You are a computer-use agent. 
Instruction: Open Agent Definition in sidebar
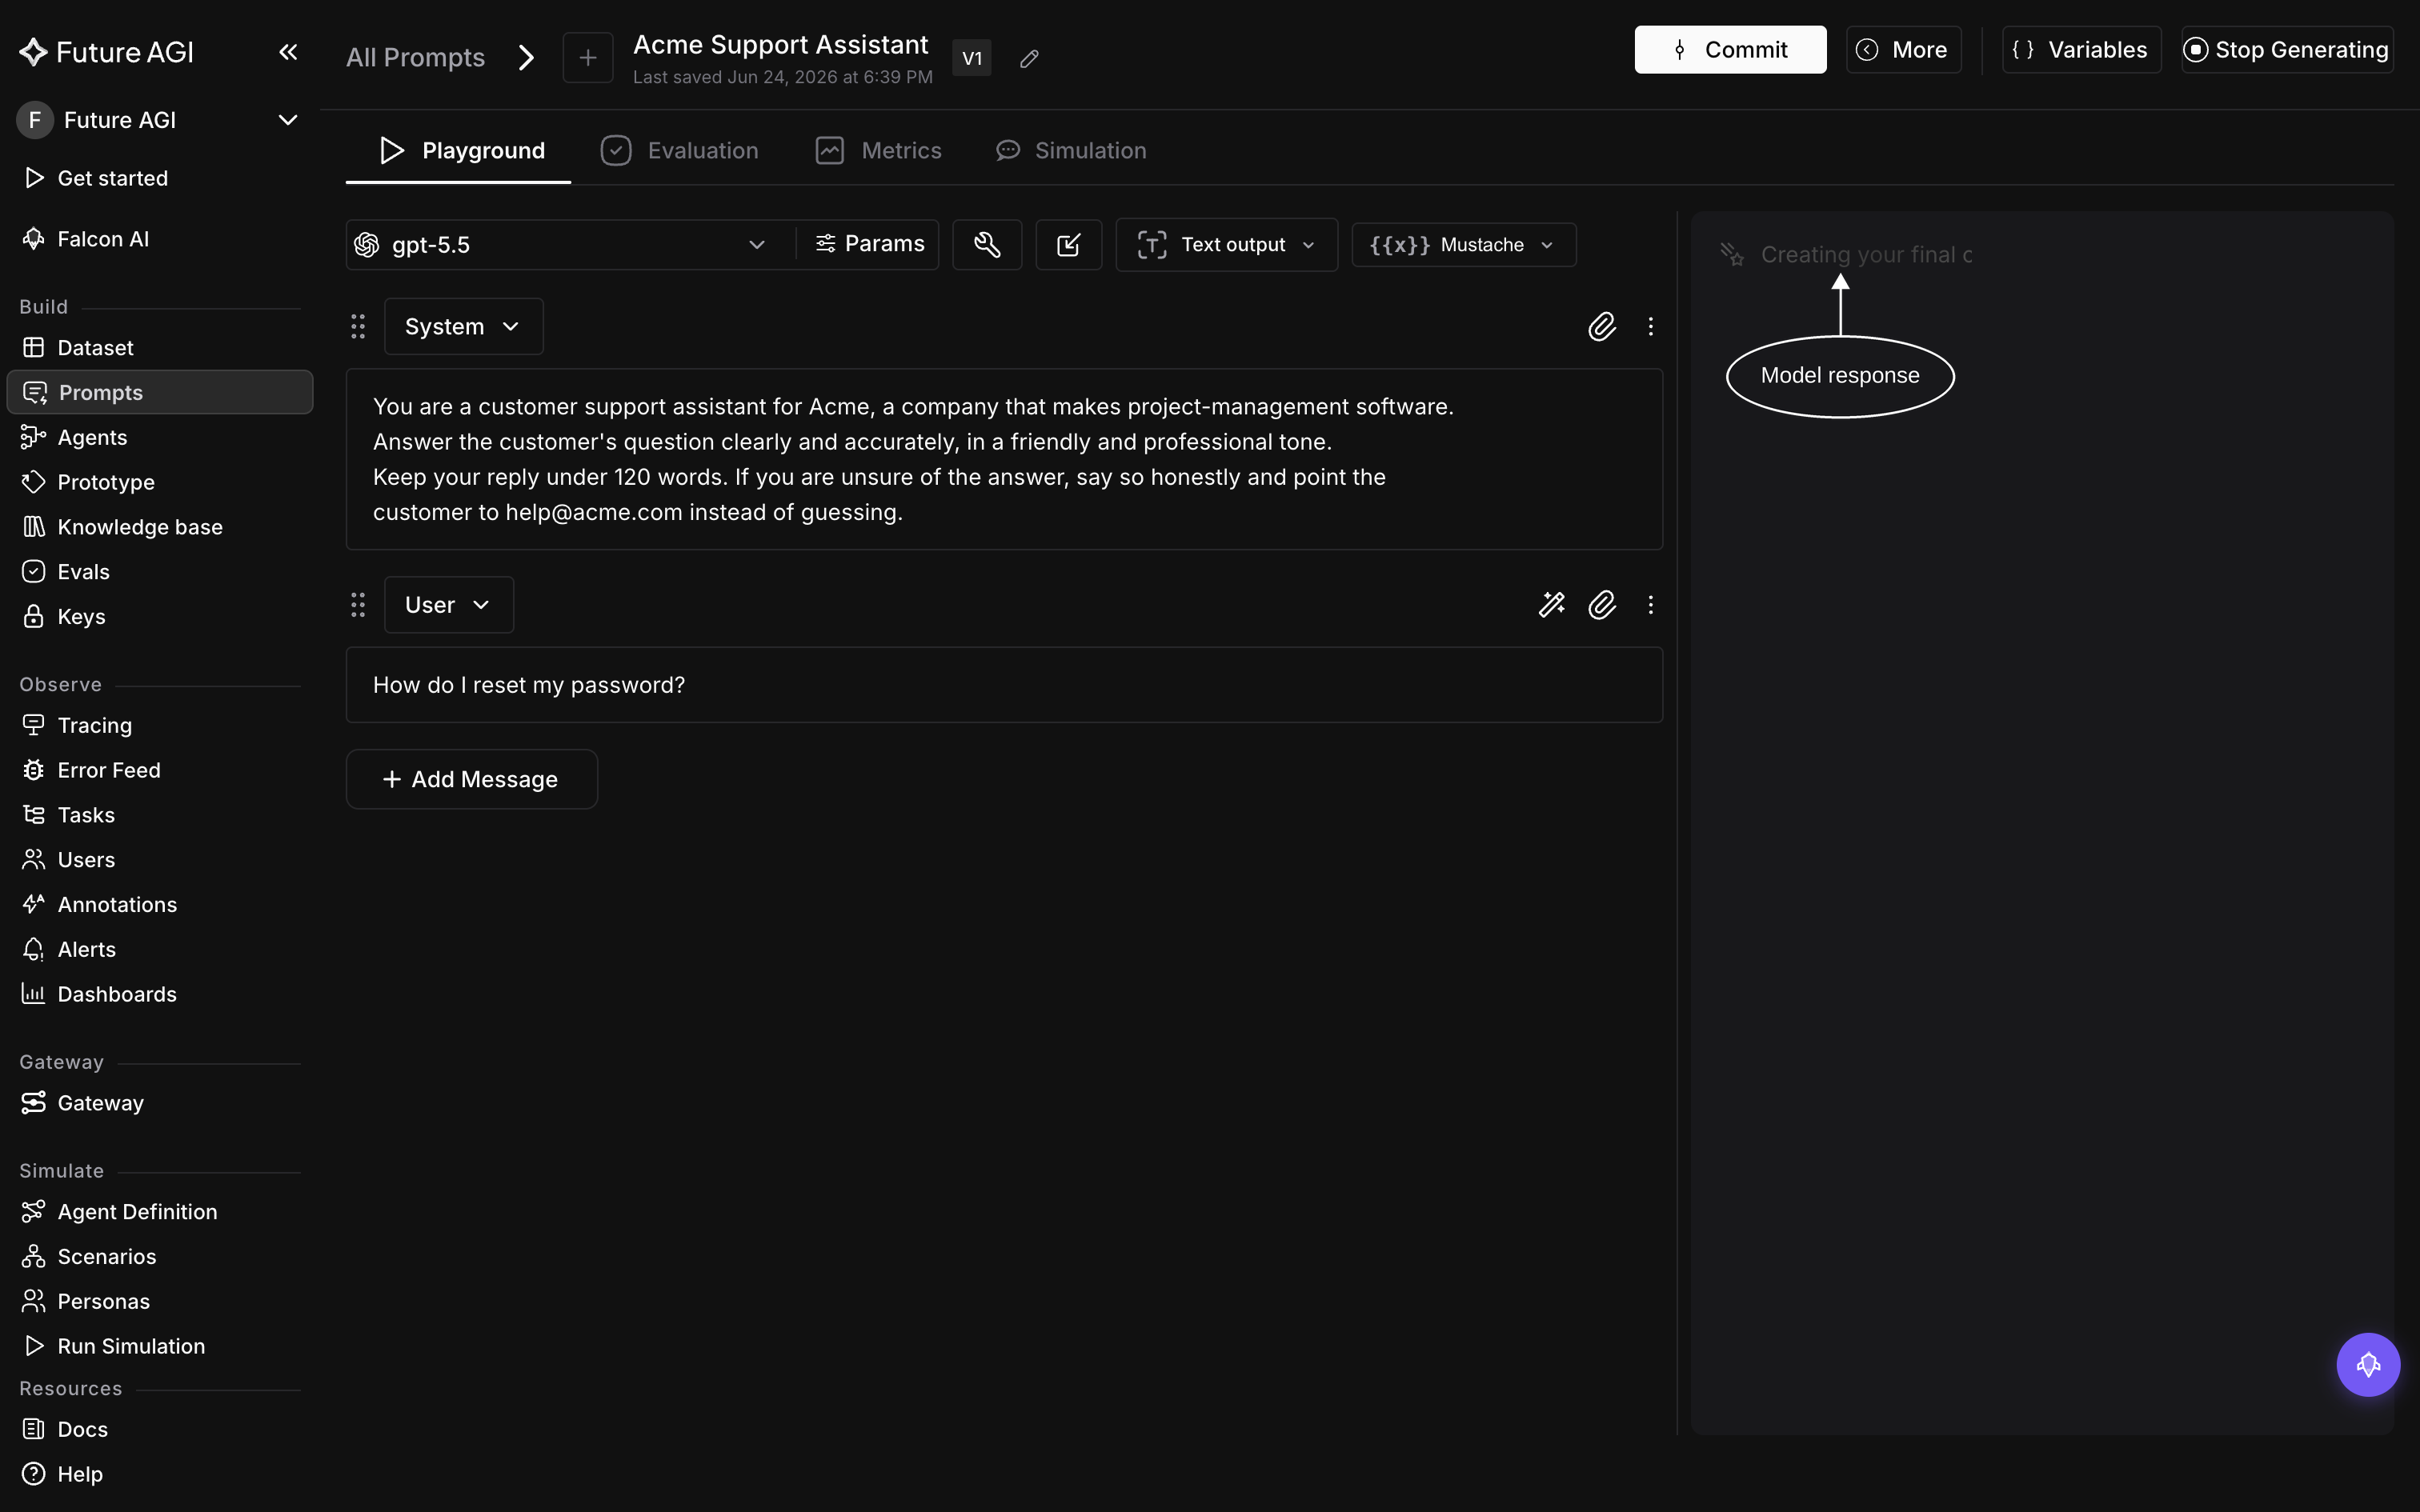(160, 1212)
